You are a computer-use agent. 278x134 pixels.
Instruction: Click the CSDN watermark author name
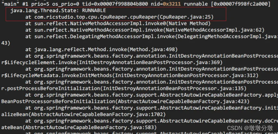coord(260,128)
